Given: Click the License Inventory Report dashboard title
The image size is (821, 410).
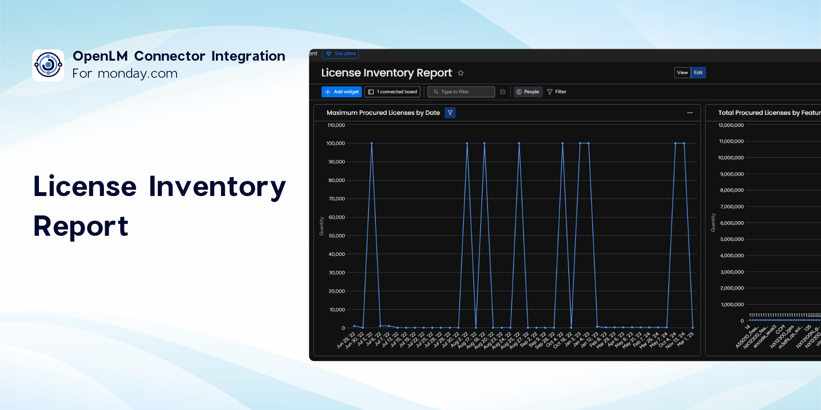Looking at the screenshot, I should pos(387,73).
